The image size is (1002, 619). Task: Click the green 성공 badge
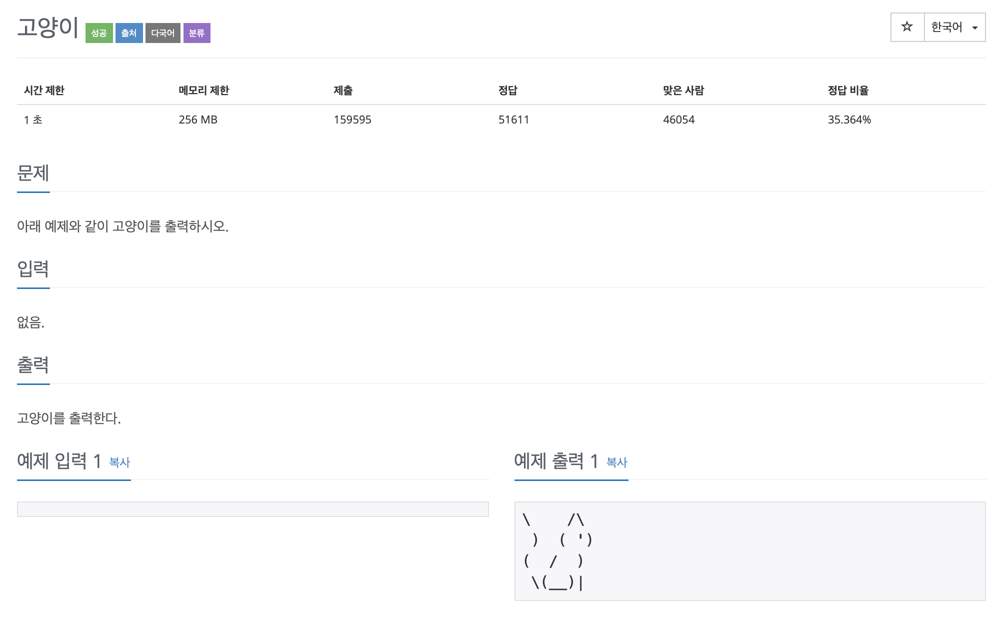coord(99,33)
